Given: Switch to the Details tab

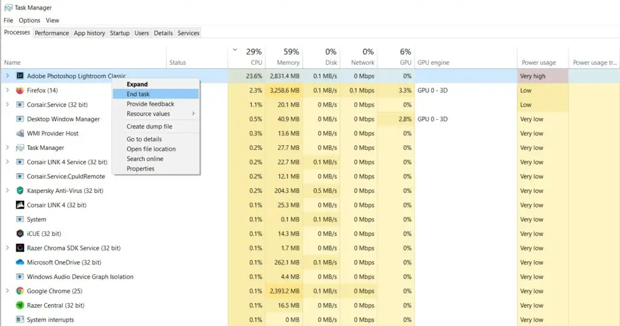Looking at the screenshot, I should coord(163,33).
